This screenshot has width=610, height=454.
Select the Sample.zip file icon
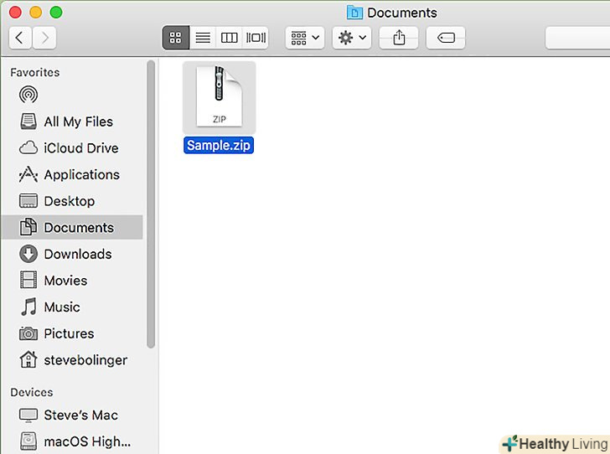click(x=219, y=96)
